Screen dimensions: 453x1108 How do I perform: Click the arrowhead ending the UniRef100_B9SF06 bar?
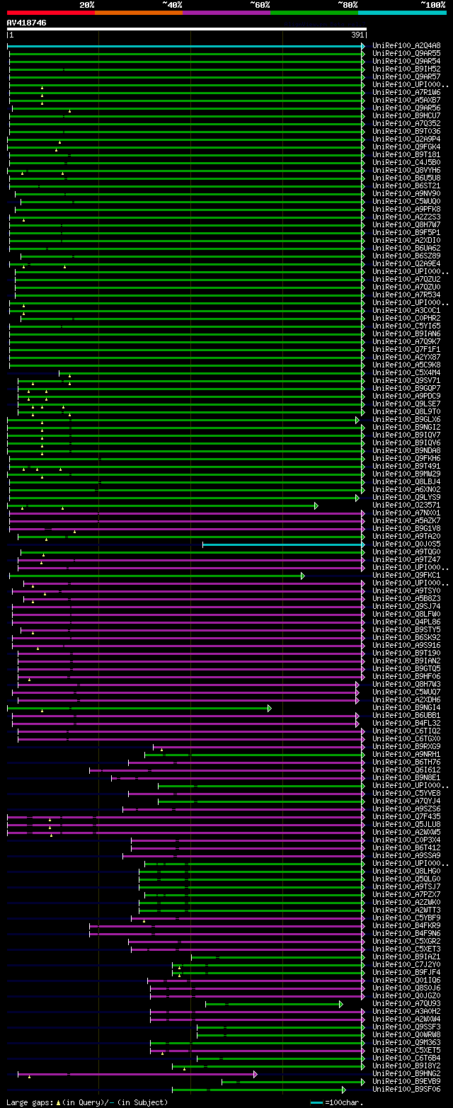coord(344,1090)
